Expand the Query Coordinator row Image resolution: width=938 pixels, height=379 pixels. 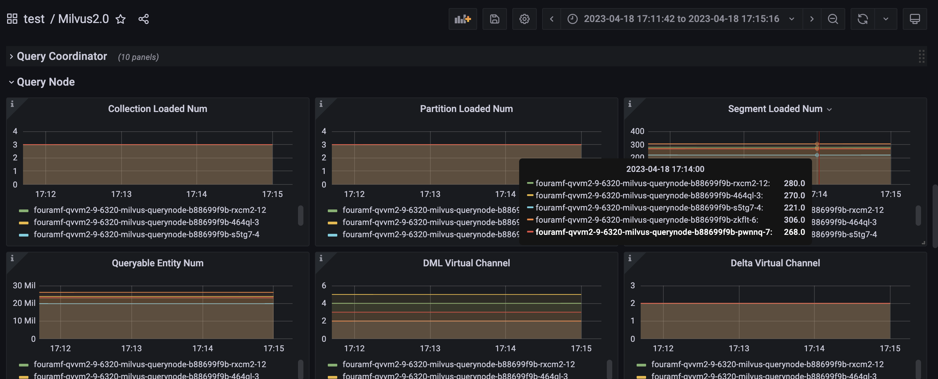[62, 57]
